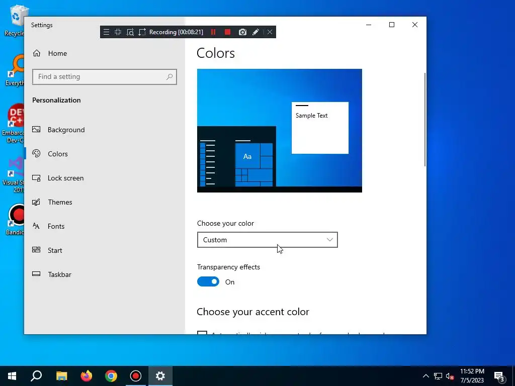Select the Recycle Bin desktop icon
The width and height of the screenshot is (515, 386).
coord(15,20)
